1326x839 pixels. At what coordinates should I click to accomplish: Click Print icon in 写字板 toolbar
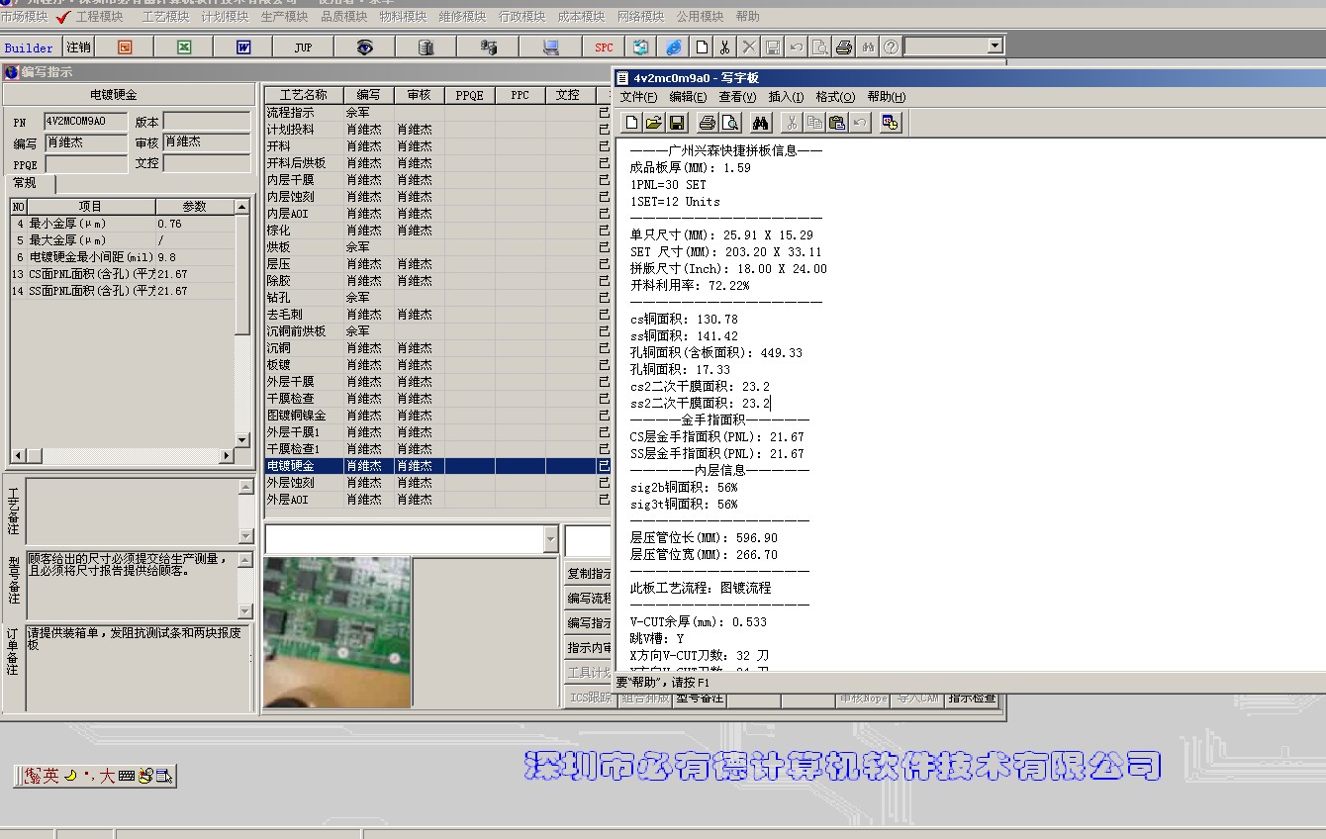[708, 123]
